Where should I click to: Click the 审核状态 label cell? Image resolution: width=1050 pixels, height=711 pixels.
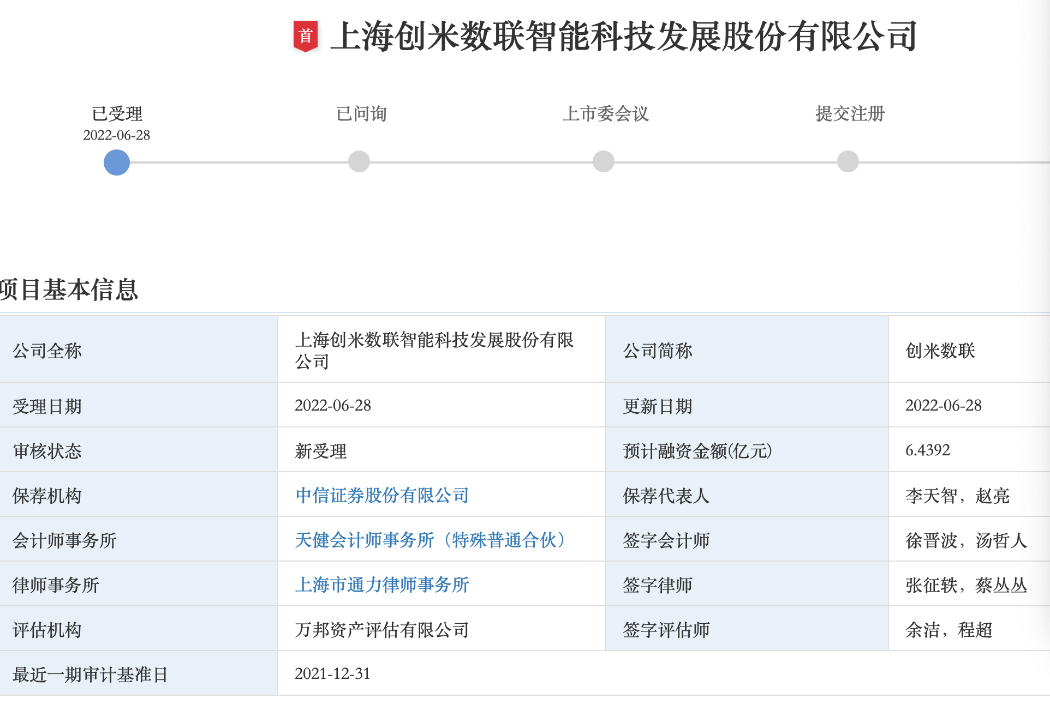click(139, 450)
